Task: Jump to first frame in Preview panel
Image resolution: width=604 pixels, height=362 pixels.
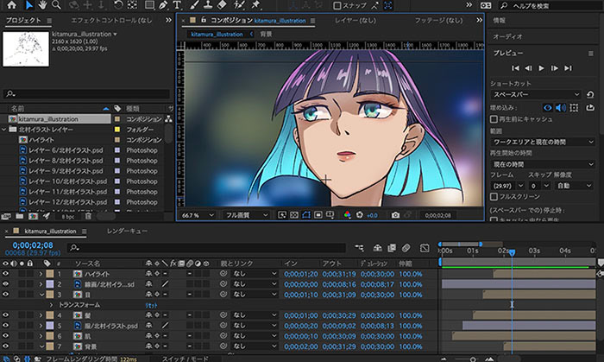Action: [x=515, y=68]
